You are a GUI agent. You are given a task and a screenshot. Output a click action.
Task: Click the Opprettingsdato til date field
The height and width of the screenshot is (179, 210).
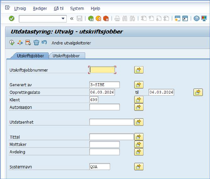coord(161,92)
